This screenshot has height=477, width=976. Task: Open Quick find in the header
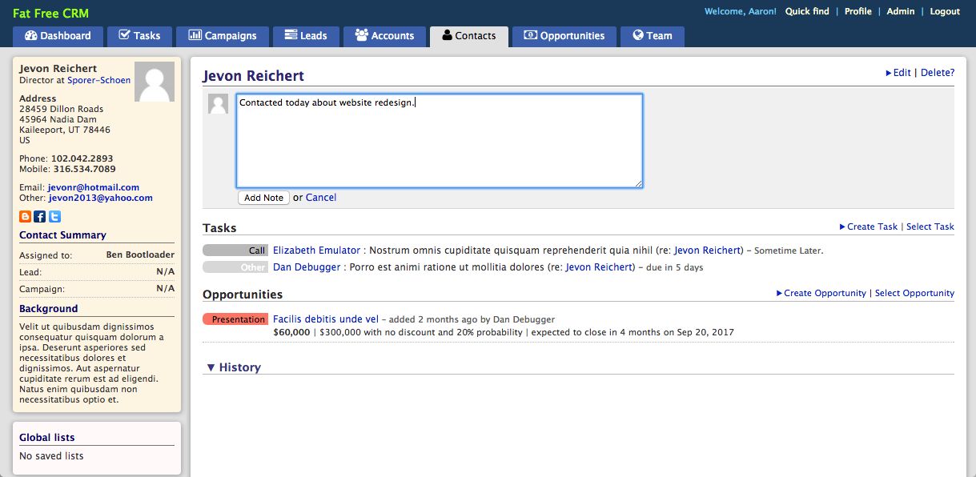click(x=807, y=11)
